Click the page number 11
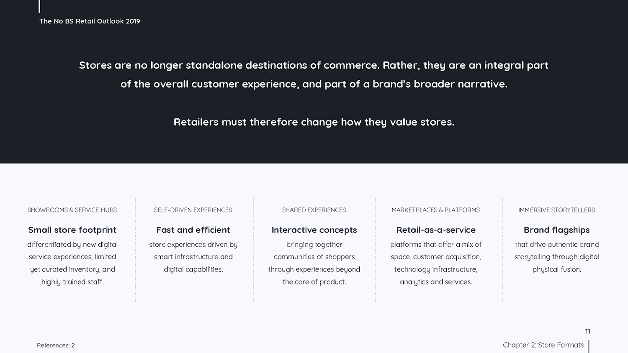The width and height of the screenshot is (628, 353). coord(587,331)
